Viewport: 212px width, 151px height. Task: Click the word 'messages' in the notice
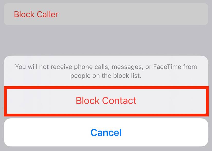[127, 67]
